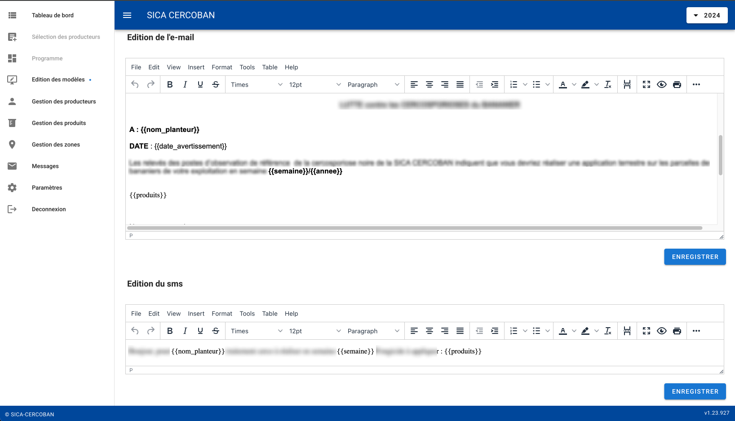This screenshot has width=735, height=421.
Task: Open text color picker arrow in e-mail editor
Action: (574, 84)
